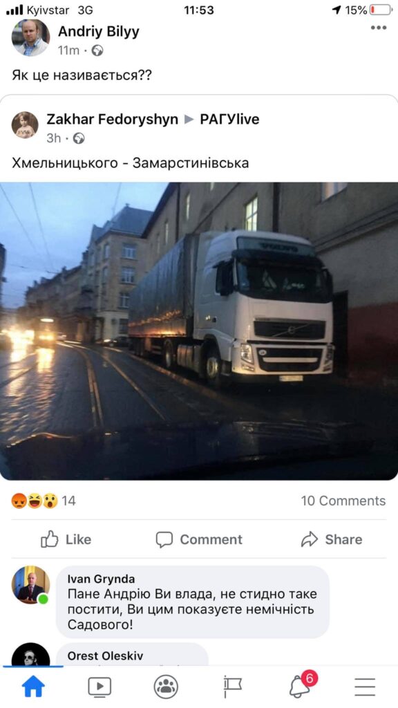Open the three-dots post options menu
Screen dimensions: 398x708
(378, 28)
